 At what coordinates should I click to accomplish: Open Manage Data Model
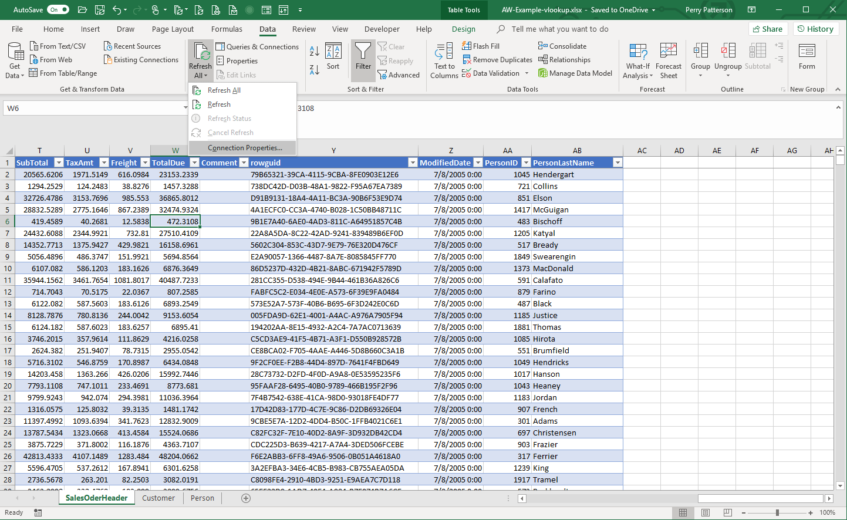pyautogui.click(x=575, y=73)
